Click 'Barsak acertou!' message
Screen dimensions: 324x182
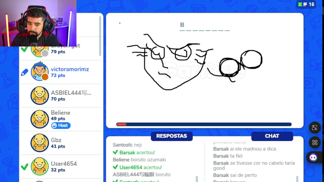[134, 152]
